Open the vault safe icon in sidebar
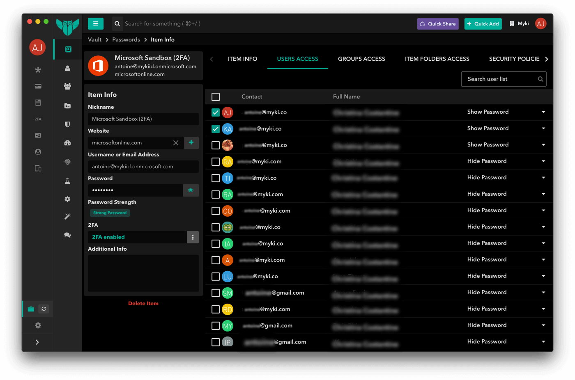Image resolution: width=575 pixels, height=380 pixels. tap(68, 49)
